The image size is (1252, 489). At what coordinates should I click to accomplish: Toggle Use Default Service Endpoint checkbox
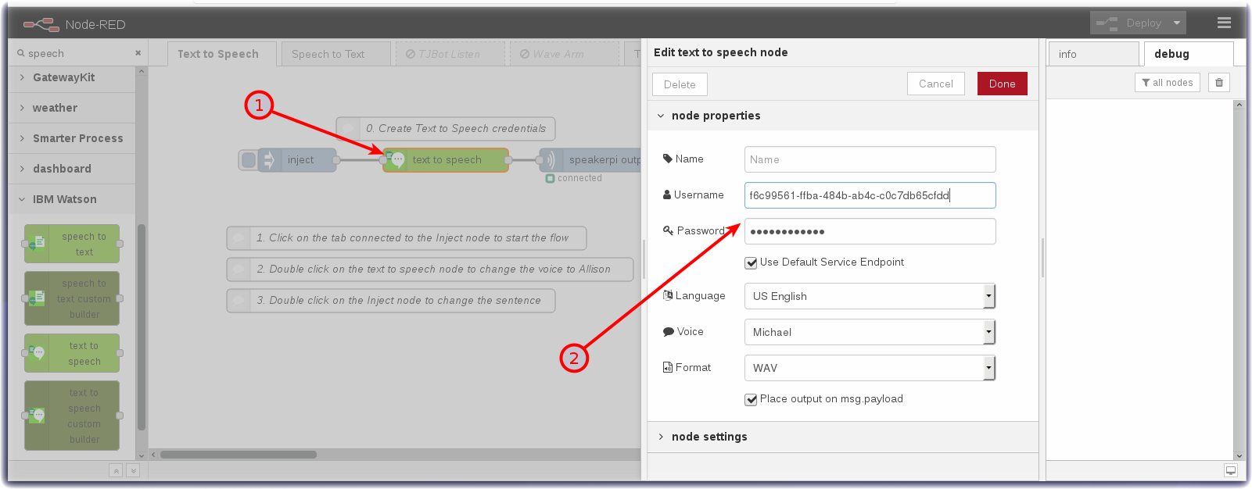pyautogui.click(x=752, y=263)
